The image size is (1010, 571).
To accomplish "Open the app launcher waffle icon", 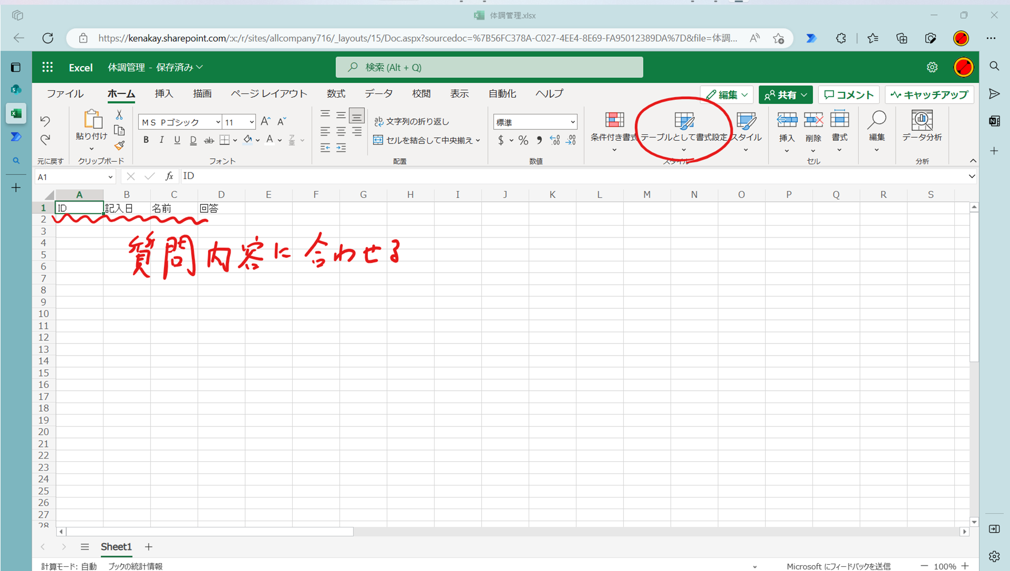I will (x=48, y=67).
